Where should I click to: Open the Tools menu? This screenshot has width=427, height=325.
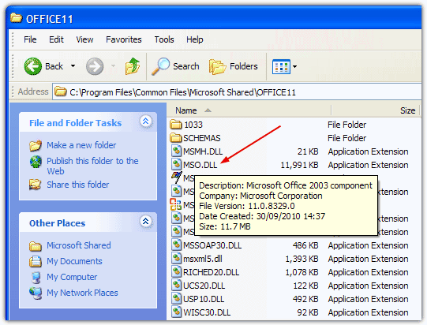coord(164,39)
